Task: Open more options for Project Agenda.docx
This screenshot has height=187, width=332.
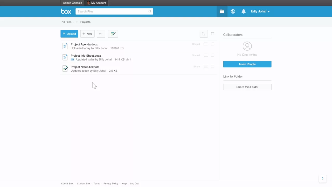Action: (206, 44)
